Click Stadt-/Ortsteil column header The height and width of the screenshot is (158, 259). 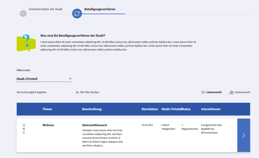171,109
